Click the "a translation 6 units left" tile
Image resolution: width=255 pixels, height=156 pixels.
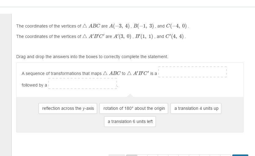pos(130,121)
